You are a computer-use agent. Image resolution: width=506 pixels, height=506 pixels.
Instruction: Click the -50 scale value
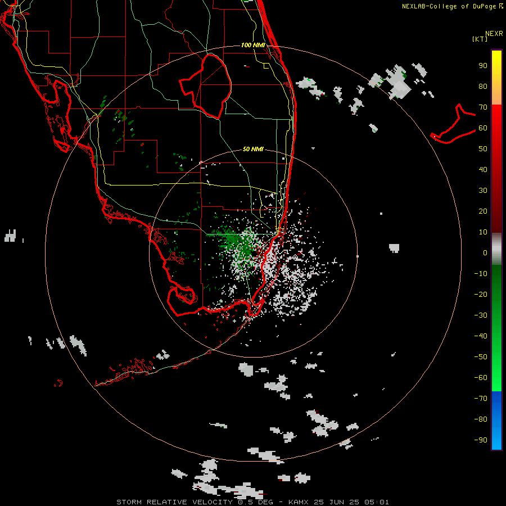(481, 357)
